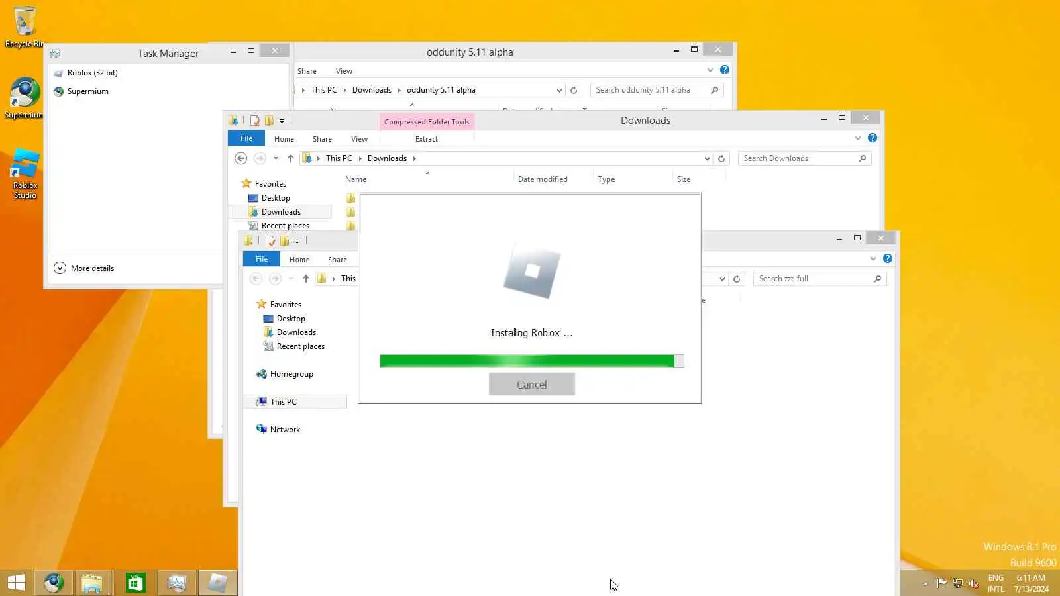Screen dimensions: 1060x596
Task: Click the Search oddunity 5.11 alpha field
Action: tap(657, 90)
